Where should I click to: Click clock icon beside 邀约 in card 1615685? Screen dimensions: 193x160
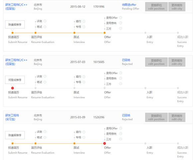click(x=84, y=77)
